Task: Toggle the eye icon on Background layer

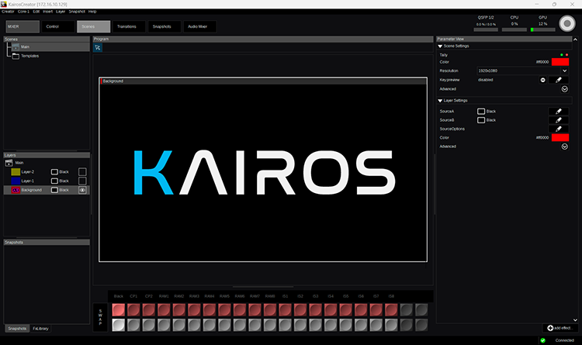Action: point(82,190)
